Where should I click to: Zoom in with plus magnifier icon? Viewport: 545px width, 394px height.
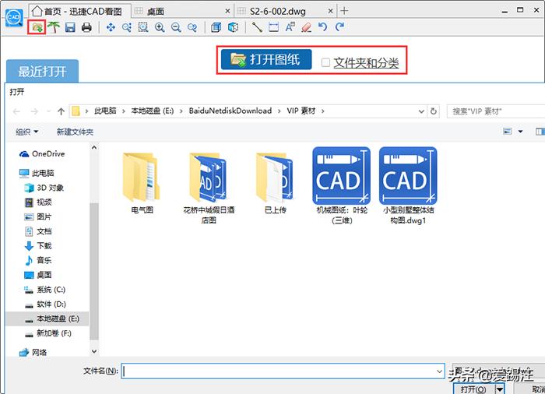tap(160, 27)
